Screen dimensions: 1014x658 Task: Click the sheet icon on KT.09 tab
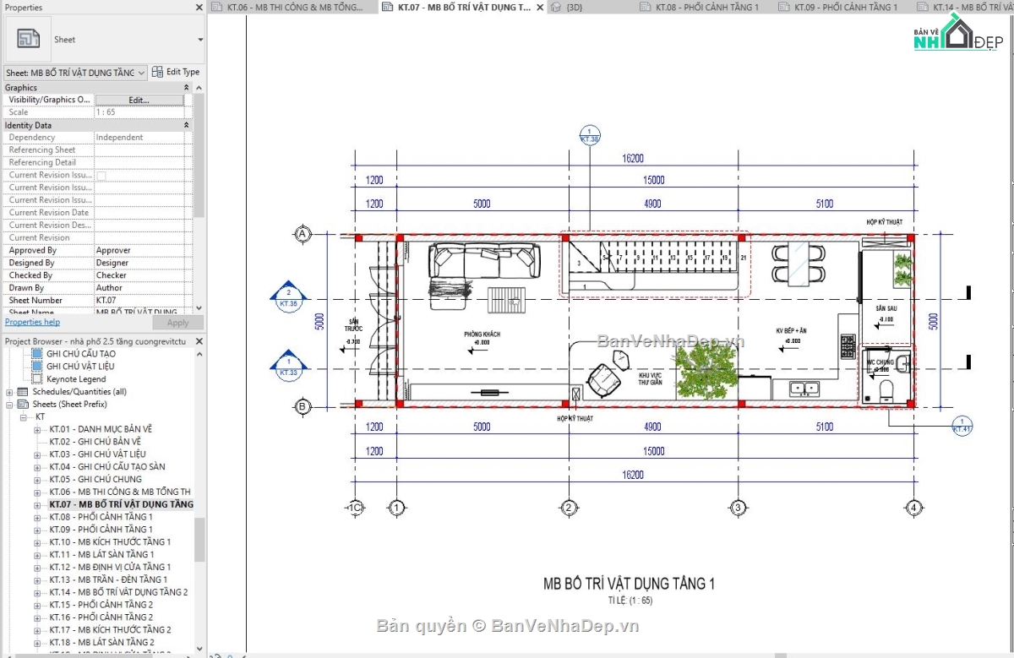[x=782, y=7]
